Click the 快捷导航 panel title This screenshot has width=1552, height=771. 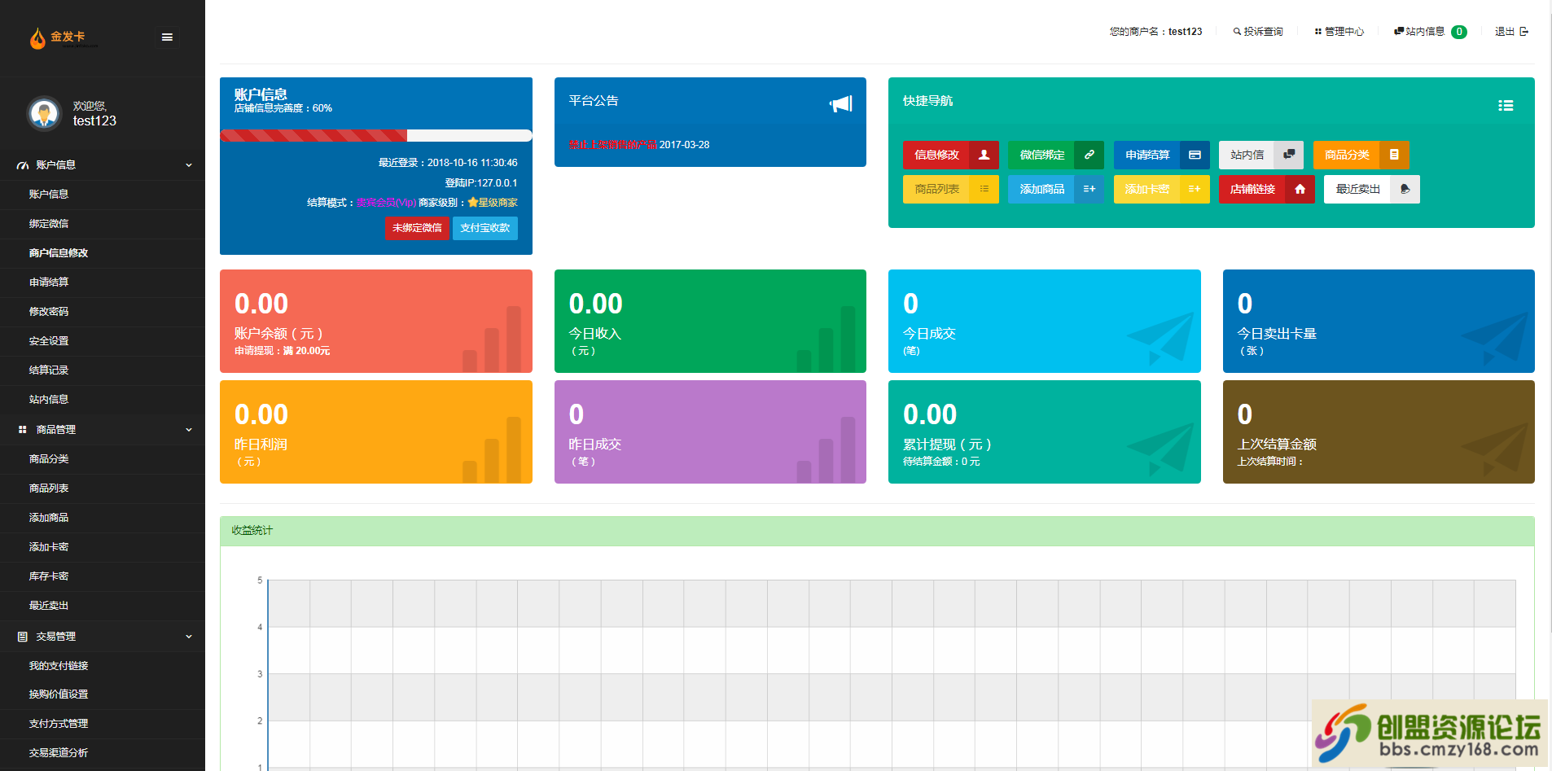(x=927, y=101)
